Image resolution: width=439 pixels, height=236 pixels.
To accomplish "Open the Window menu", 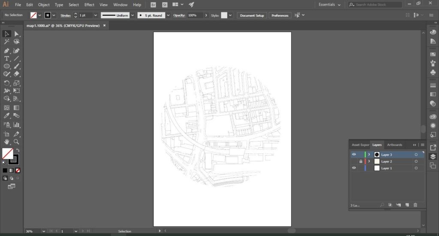I will (x=120, y=5).
